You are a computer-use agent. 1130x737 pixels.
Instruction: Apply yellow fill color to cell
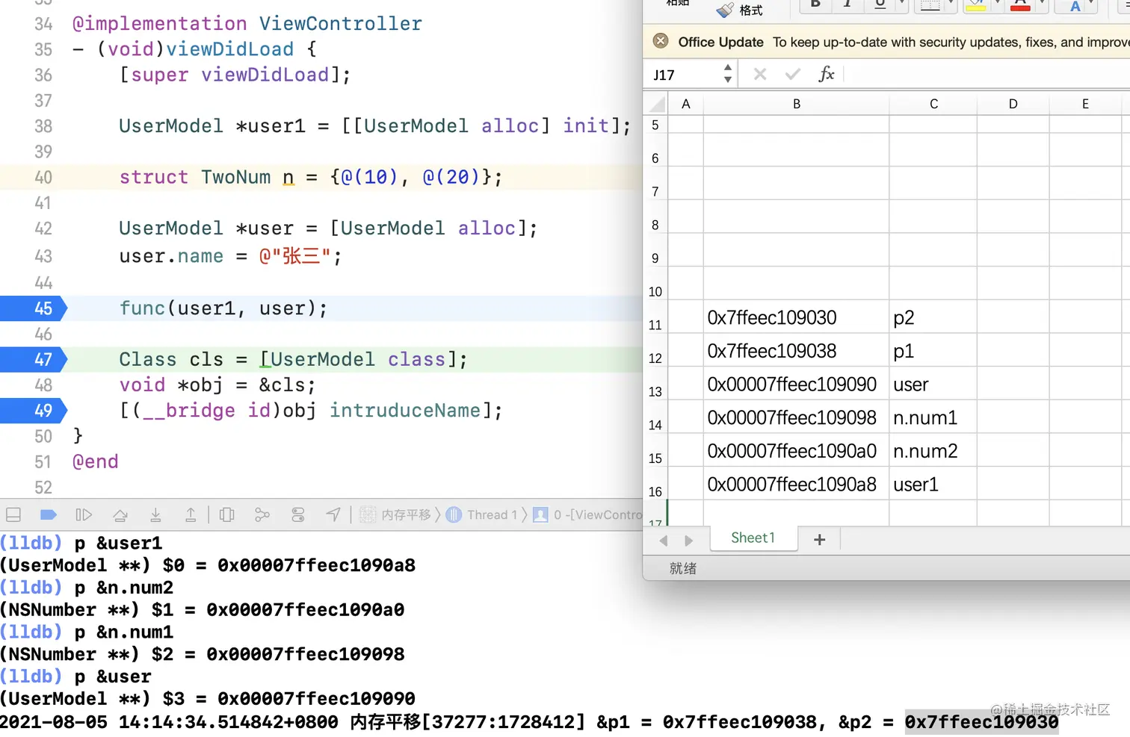[x=975, y=5]
